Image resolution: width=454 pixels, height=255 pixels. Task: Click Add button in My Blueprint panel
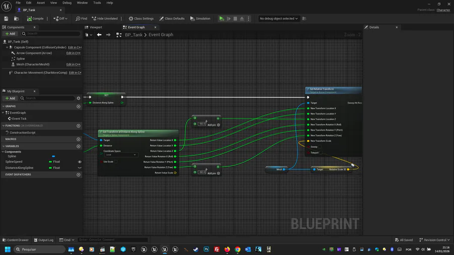point(10,98)
